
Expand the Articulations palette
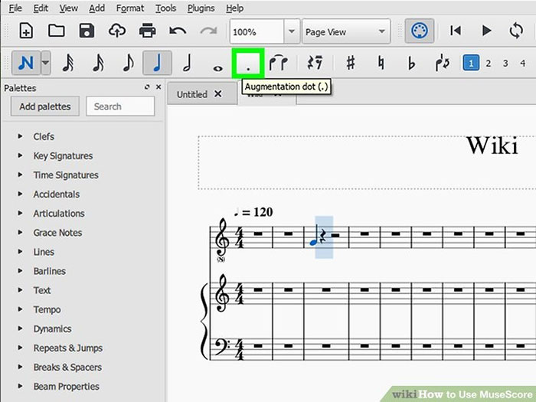[59, 214]
